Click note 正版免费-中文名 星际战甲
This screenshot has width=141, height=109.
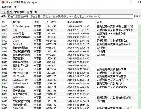click(111, 69)
